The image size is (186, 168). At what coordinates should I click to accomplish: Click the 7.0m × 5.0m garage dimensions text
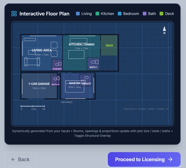[x=39, y=88]
